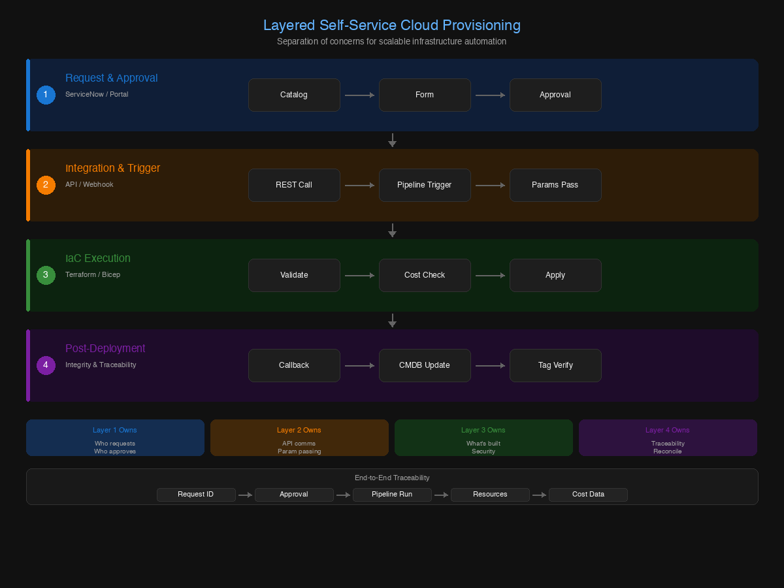Click the arrow linking Validate to Cost Check
The height and width of the screenshot is (588, 784).
(x=359, y=275)
